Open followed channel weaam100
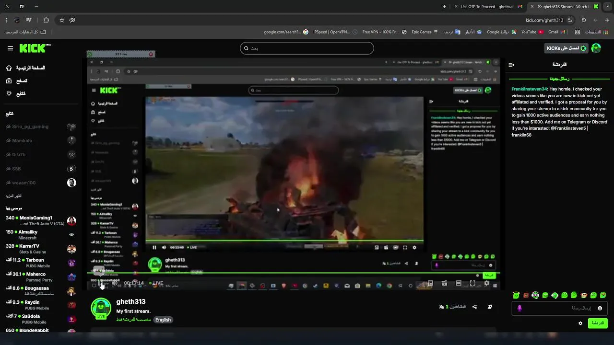This screenshot has width=614, height=345. point(41,183)
